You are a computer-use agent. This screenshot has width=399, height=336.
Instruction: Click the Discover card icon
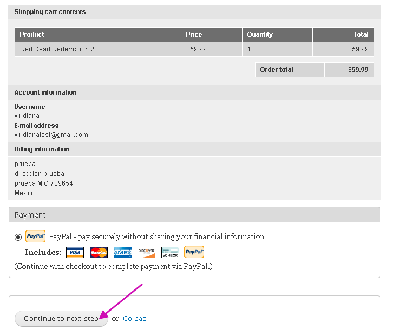coord(146,252)
